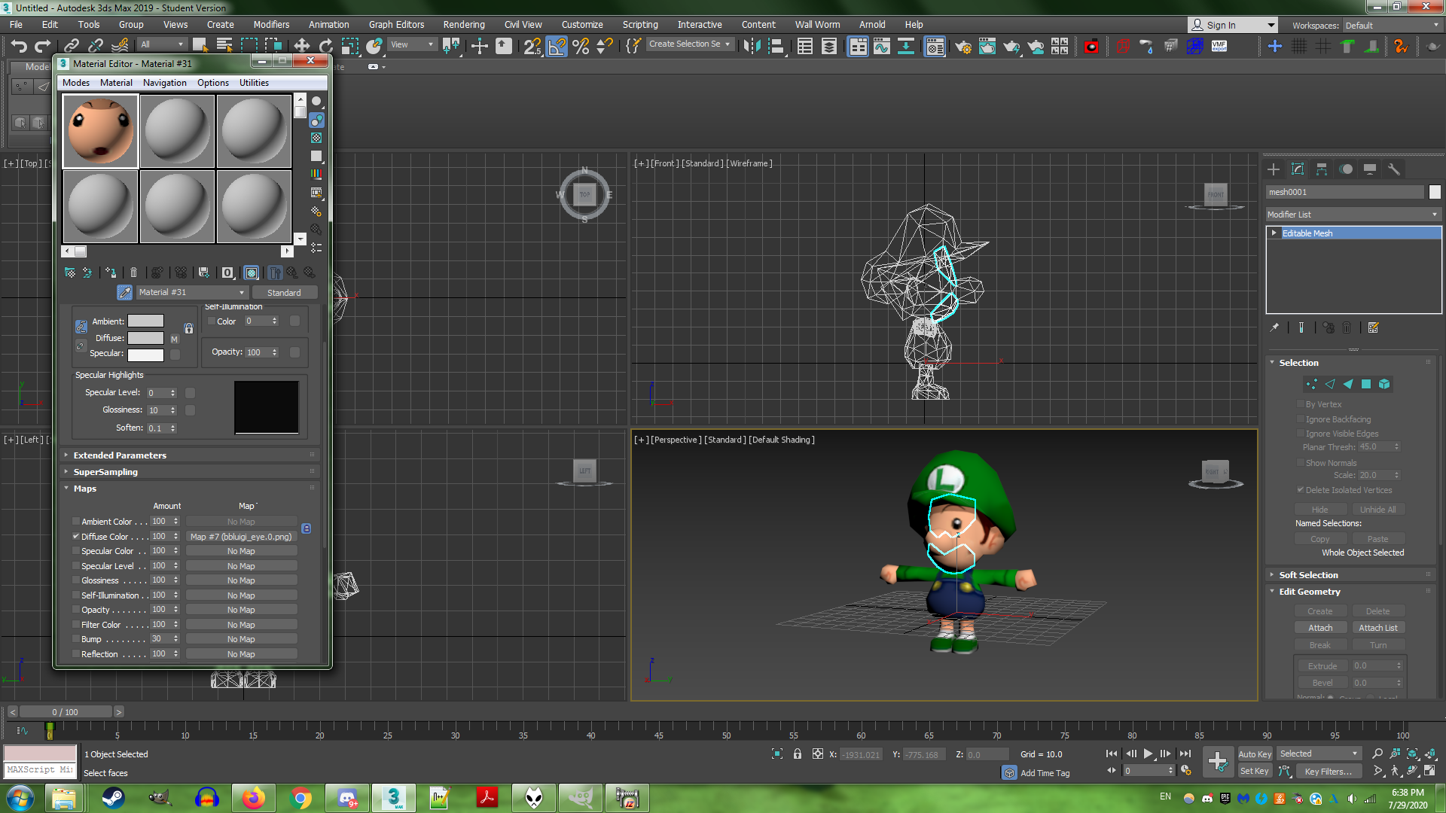Toggle Percent Snap in the toolbar
This screenshot has width=1446, height=813.
pos(581,46)
